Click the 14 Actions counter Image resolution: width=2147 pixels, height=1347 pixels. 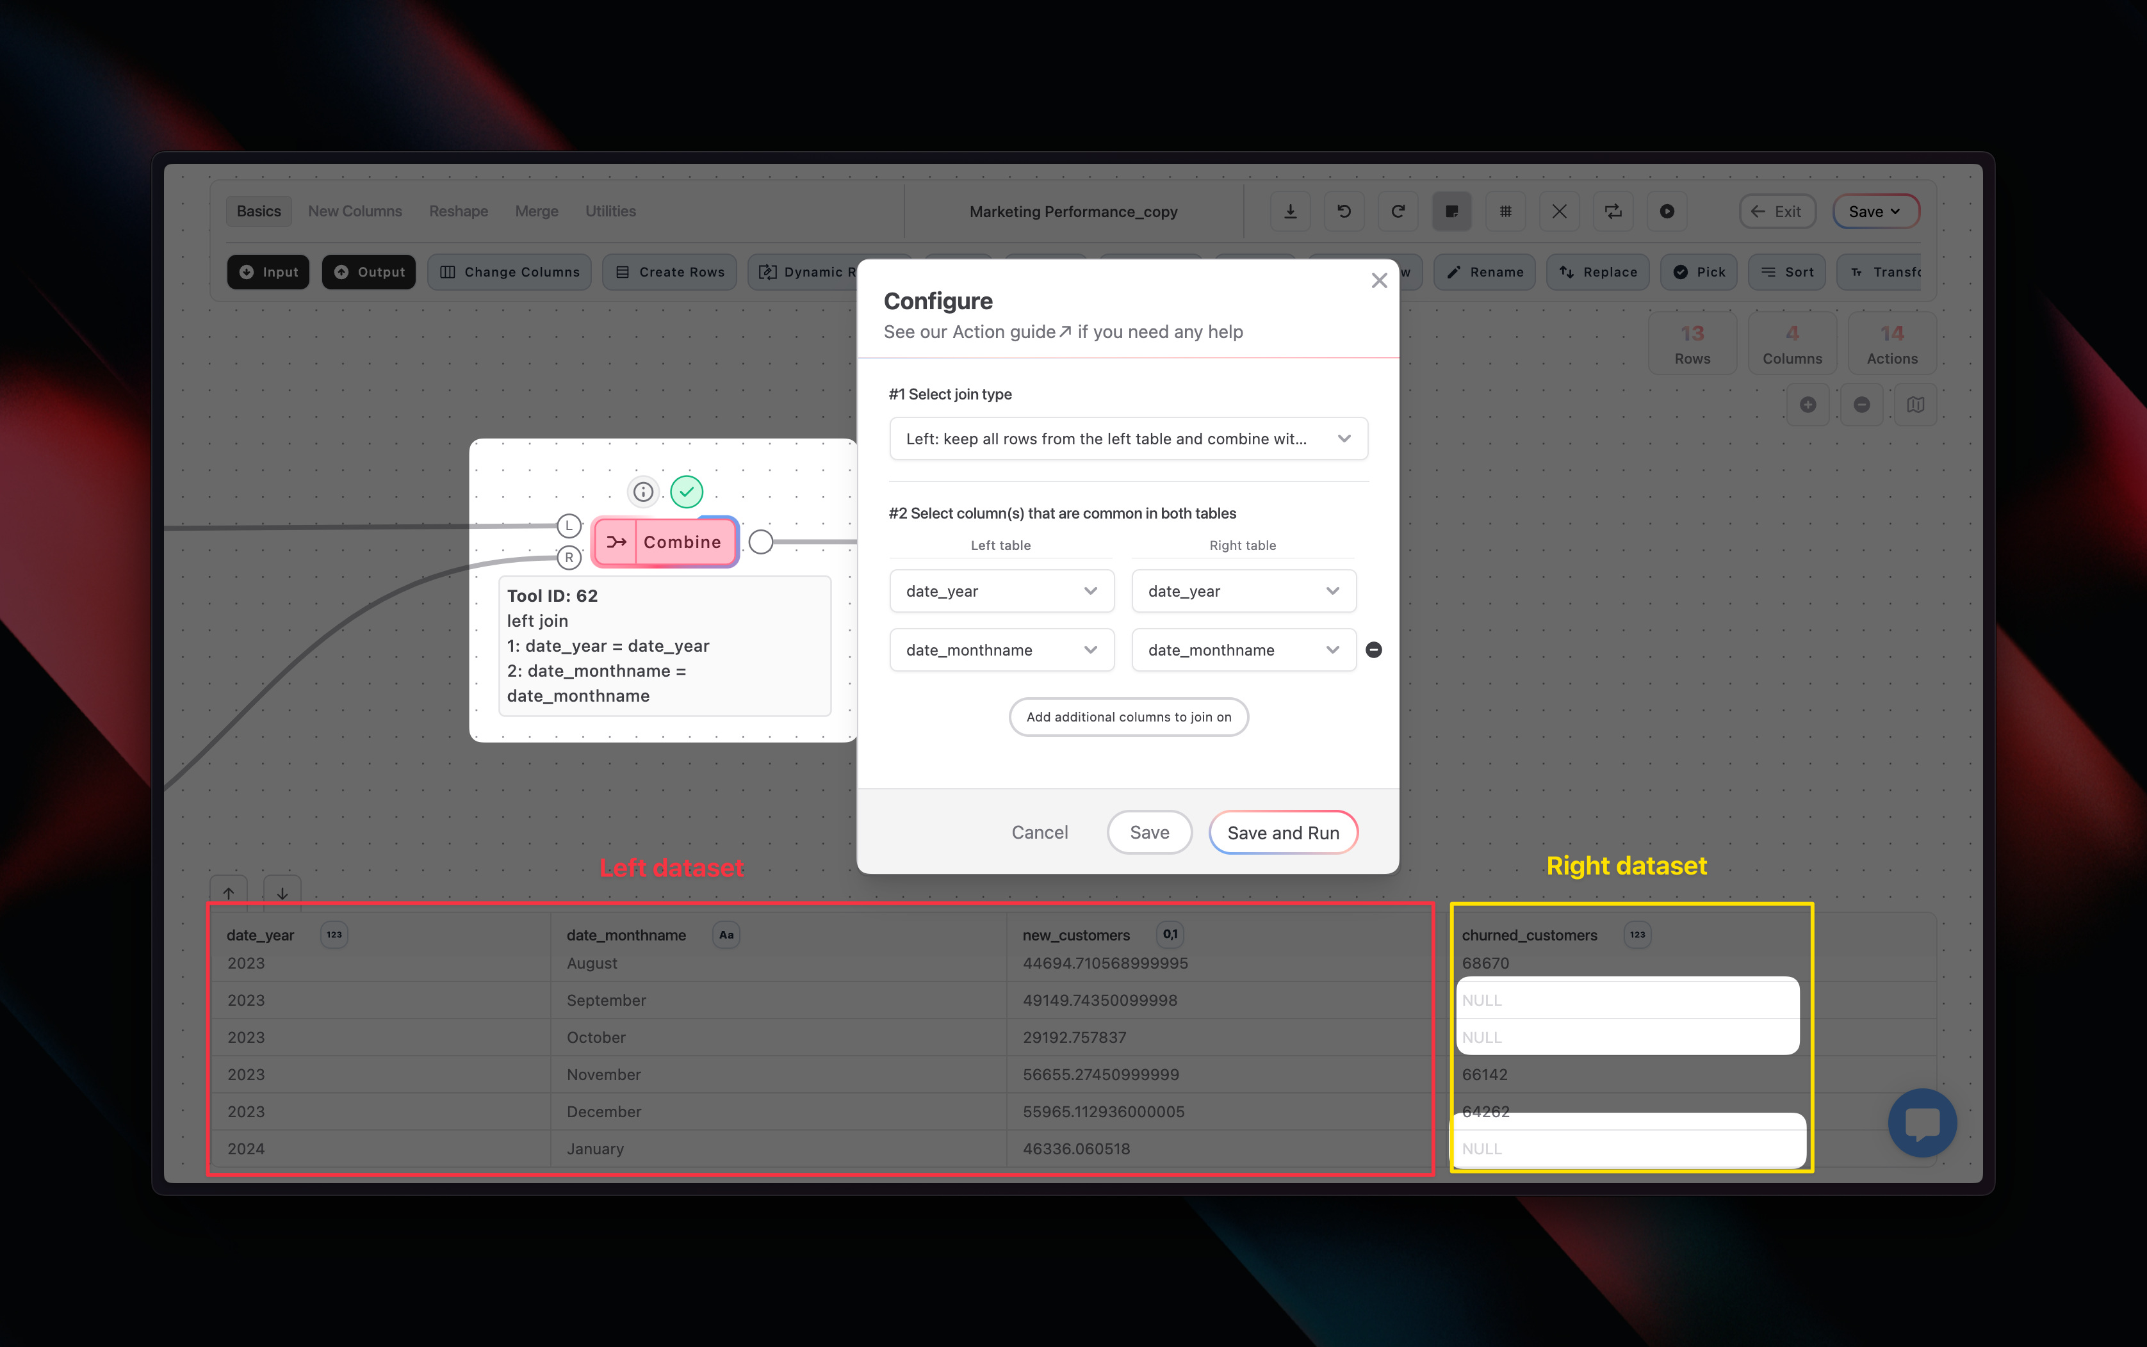click(x=1891, y=344)
